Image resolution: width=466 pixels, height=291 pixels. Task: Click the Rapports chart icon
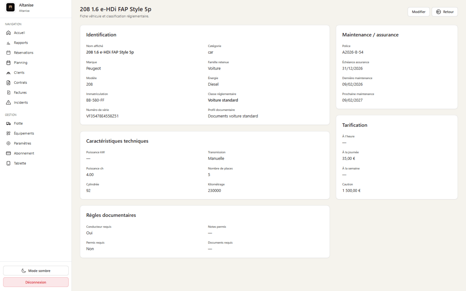(8, 43)
